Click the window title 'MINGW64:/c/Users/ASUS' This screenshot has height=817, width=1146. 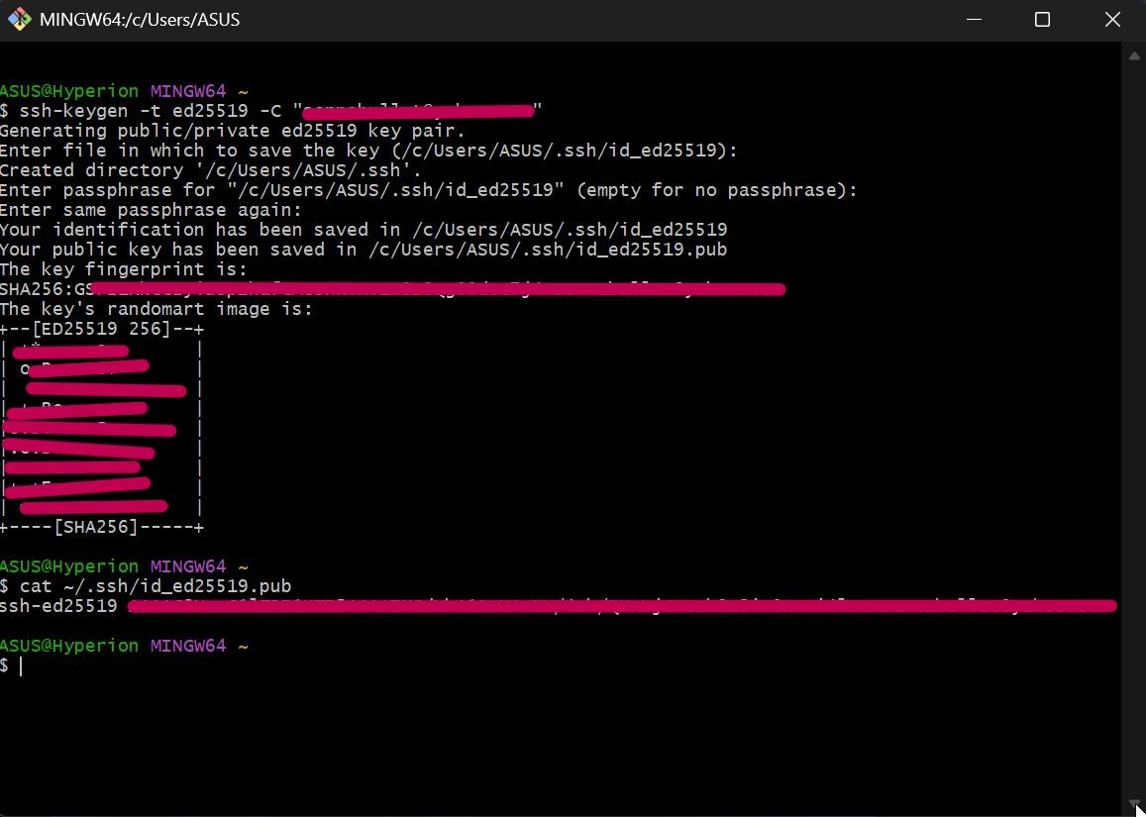click(140, 20)
